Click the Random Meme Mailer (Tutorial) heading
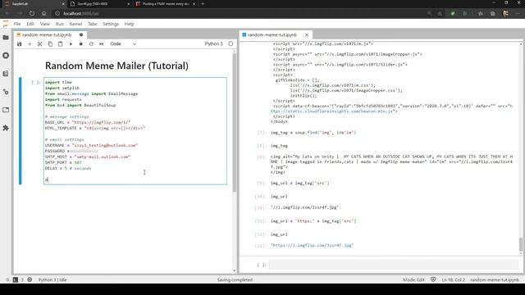525x295 pixels. pyautogui.click(x=116, y=66)
